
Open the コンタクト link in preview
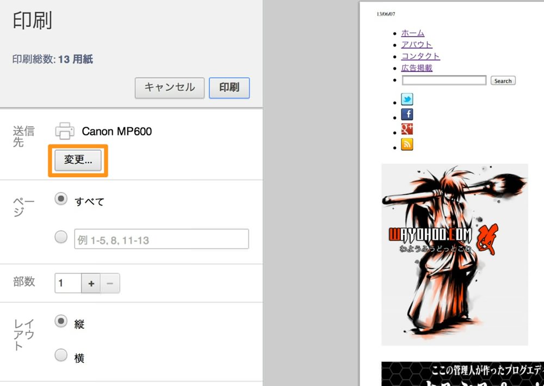(x=421, y=56)
